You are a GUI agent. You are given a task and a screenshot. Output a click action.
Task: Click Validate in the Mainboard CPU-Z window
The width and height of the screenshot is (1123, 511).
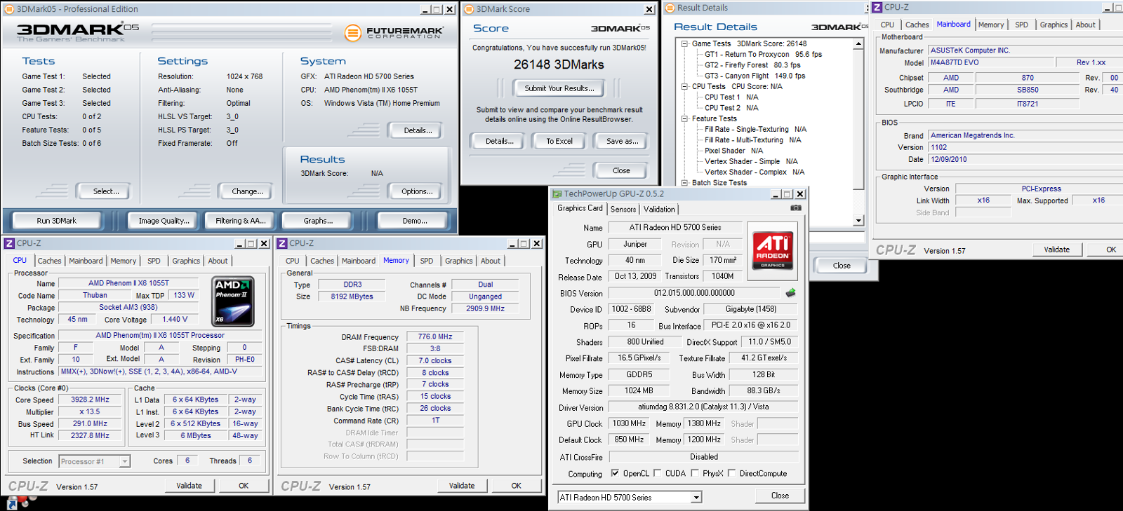1056,250
